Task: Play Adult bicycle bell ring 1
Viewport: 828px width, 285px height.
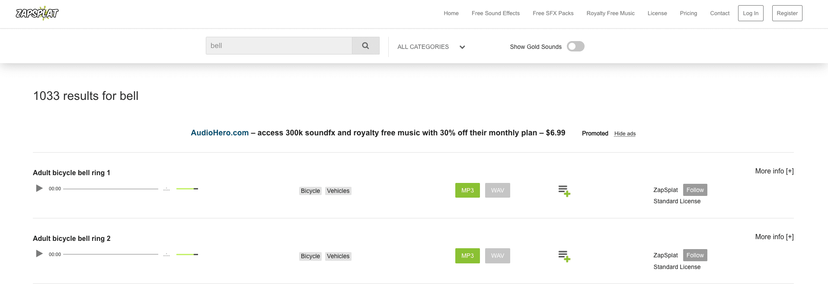Action: (x=39, y=188)
